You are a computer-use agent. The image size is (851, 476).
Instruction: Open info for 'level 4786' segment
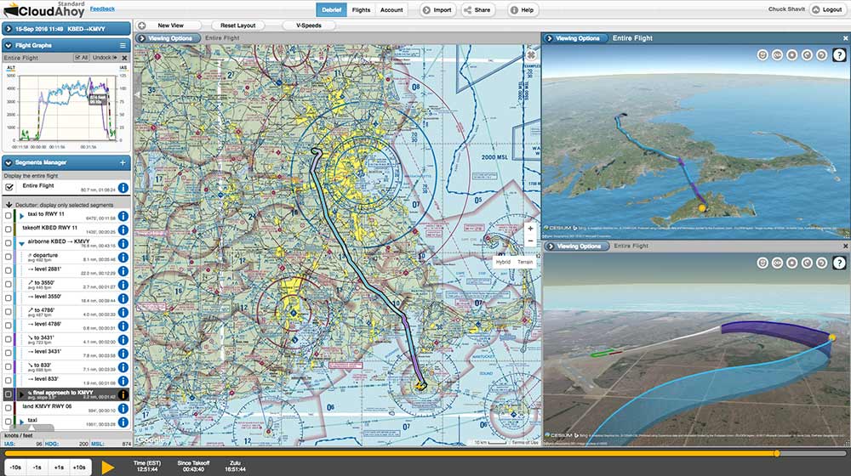click(x=123, y=326)
